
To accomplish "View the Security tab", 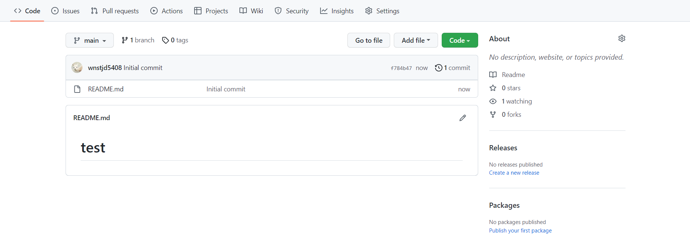I will tap(292, 11).
